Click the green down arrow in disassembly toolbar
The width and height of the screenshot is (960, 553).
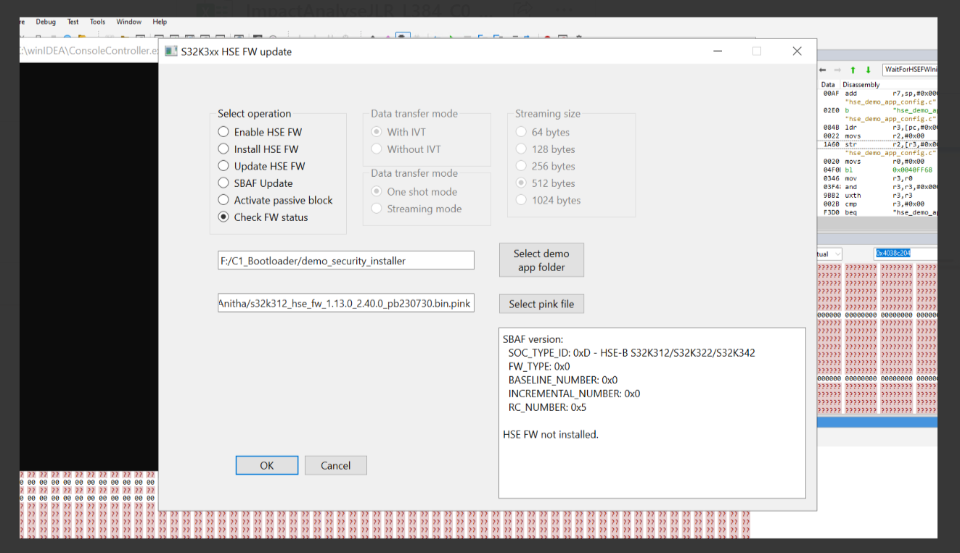click(x=868, y=70)
